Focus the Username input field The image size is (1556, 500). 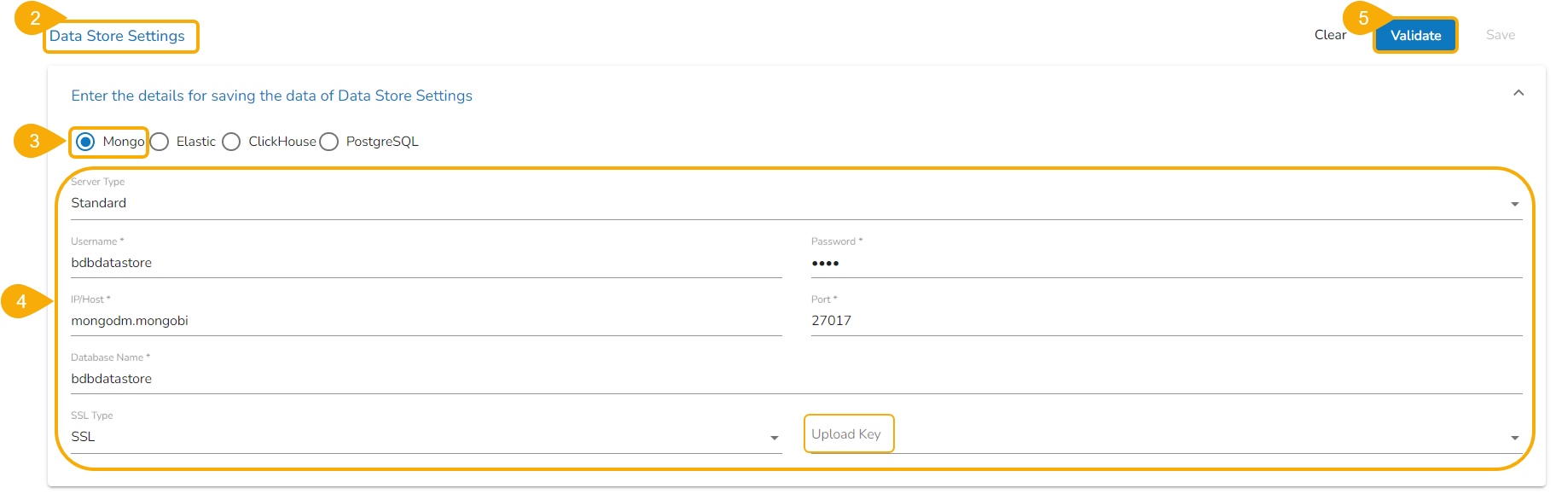(425, 263)
